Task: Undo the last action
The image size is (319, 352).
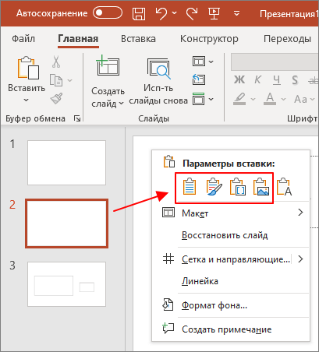Action: click(161, 13)
